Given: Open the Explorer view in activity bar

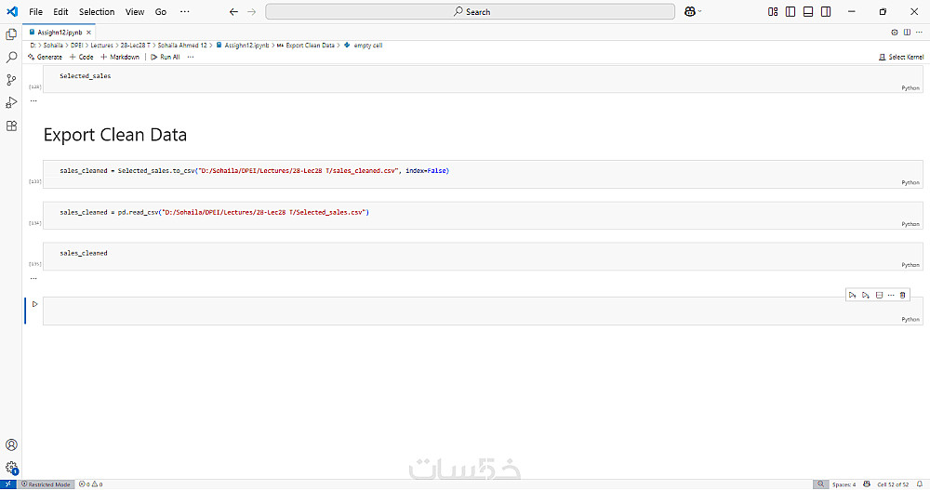Looking at the screenshot, I should (x=11, y=34).
